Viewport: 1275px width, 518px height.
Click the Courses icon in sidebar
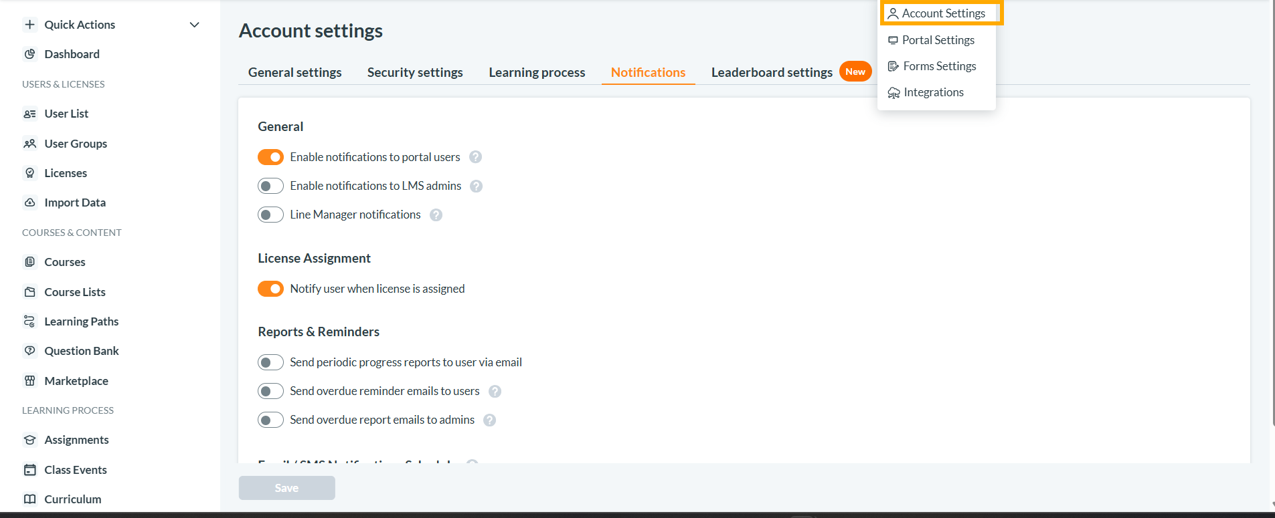click(29, 262)
